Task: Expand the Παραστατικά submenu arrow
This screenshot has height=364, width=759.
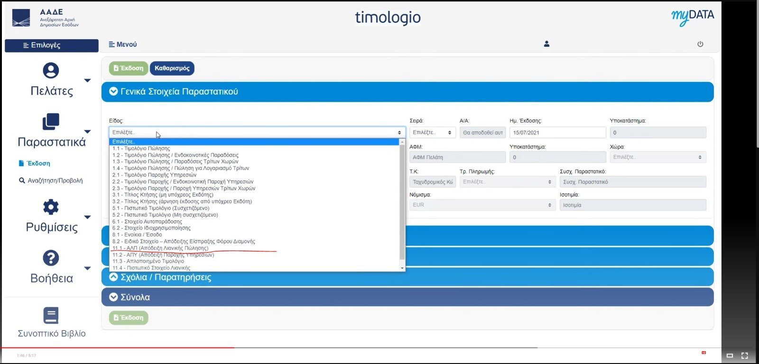Action: [87, 132]
